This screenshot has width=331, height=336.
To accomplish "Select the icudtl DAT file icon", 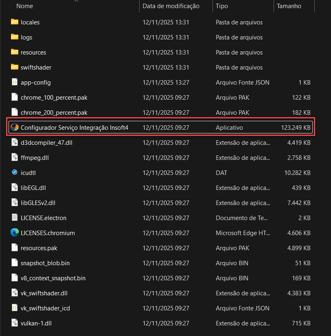I will (x=14, y=172).
